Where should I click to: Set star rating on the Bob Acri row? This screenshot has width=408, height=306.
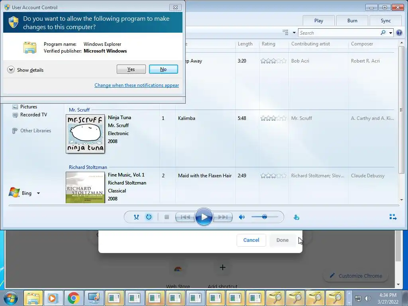273,61
